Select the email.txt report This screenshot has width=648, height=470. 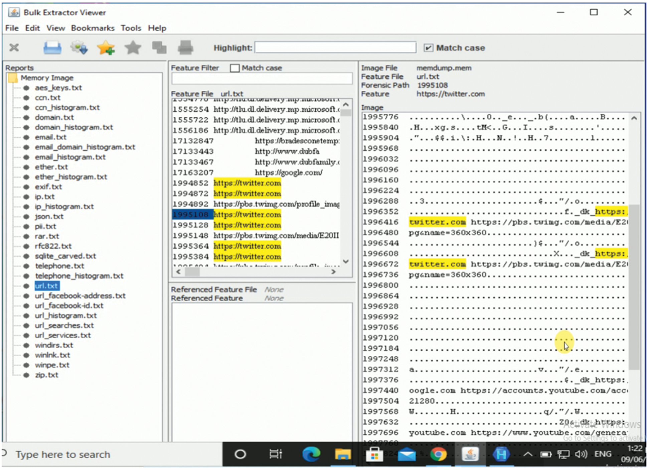click(x=50, y=137)
